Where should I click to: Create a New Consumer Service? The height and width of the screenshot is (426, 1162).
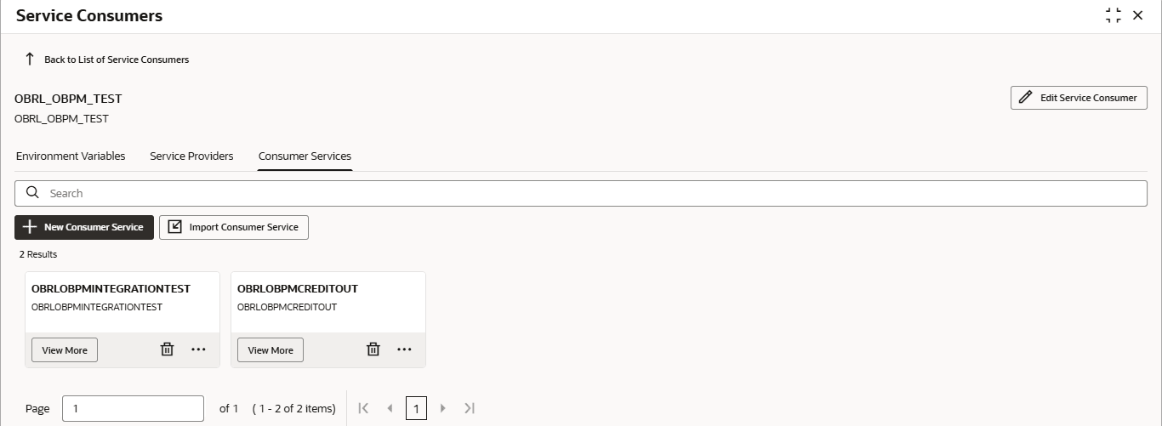click(84, 227)
